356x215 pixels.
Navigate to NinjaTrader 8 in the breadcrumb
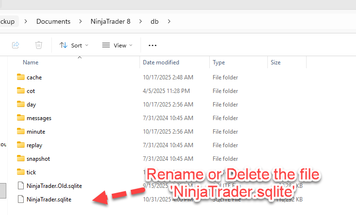110,21
